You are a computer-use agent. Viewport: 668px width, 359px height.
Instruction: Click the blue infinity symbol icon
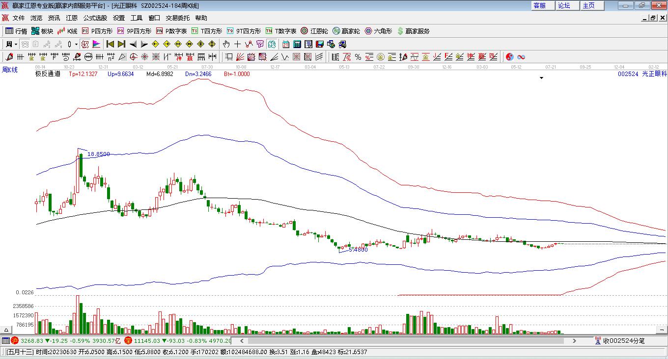521,57
